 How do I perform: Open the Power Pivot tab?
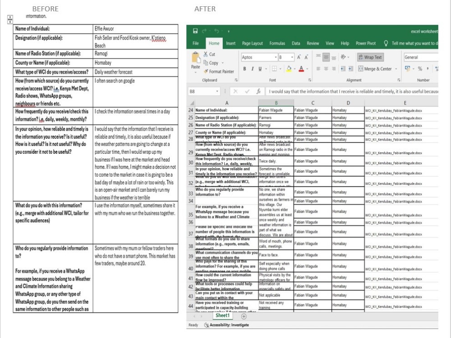[366, 43]
